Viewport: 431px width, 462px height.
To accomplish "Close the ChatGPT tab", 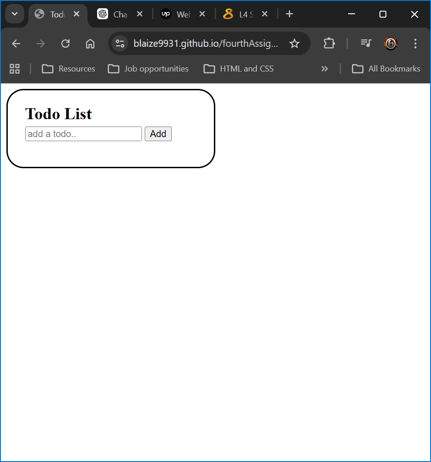I will tap(140, 14).
